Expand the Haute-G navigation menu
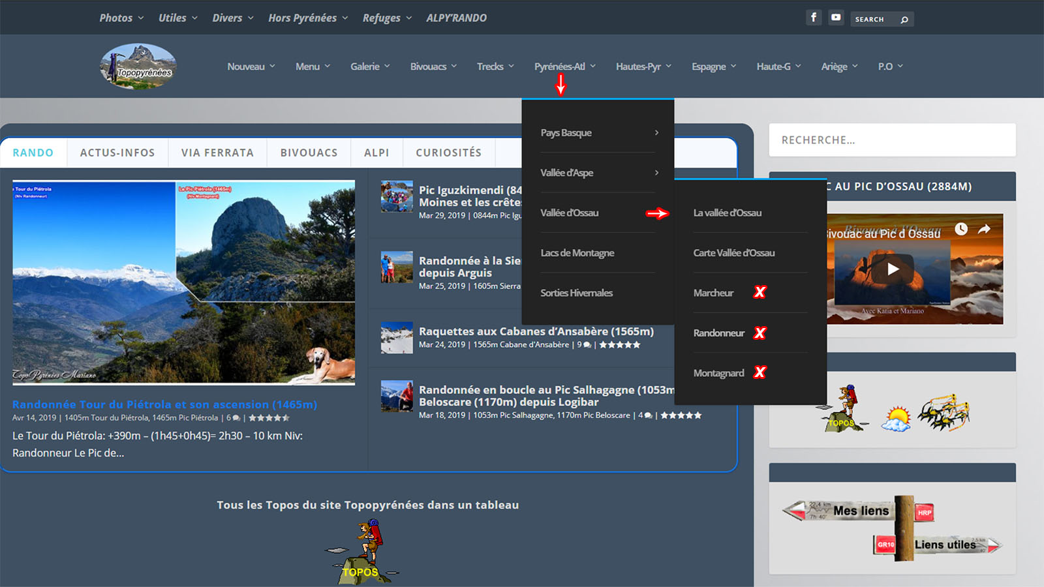This screenshot has height=587, width=1044. [778, 67]
